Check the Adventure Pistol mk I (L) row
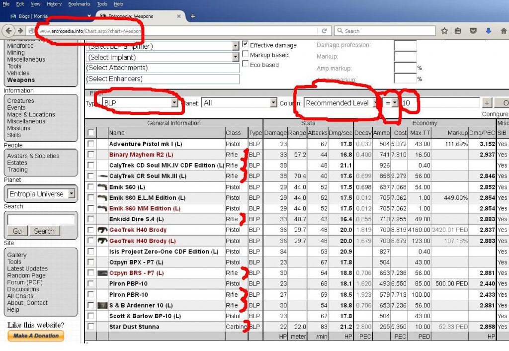Screen dimensions: 509x351 91,144
